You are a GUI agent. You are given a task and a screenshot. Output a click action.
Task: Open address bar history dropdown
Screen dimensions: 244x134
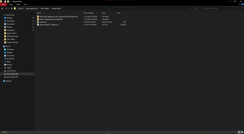(192, 9)
